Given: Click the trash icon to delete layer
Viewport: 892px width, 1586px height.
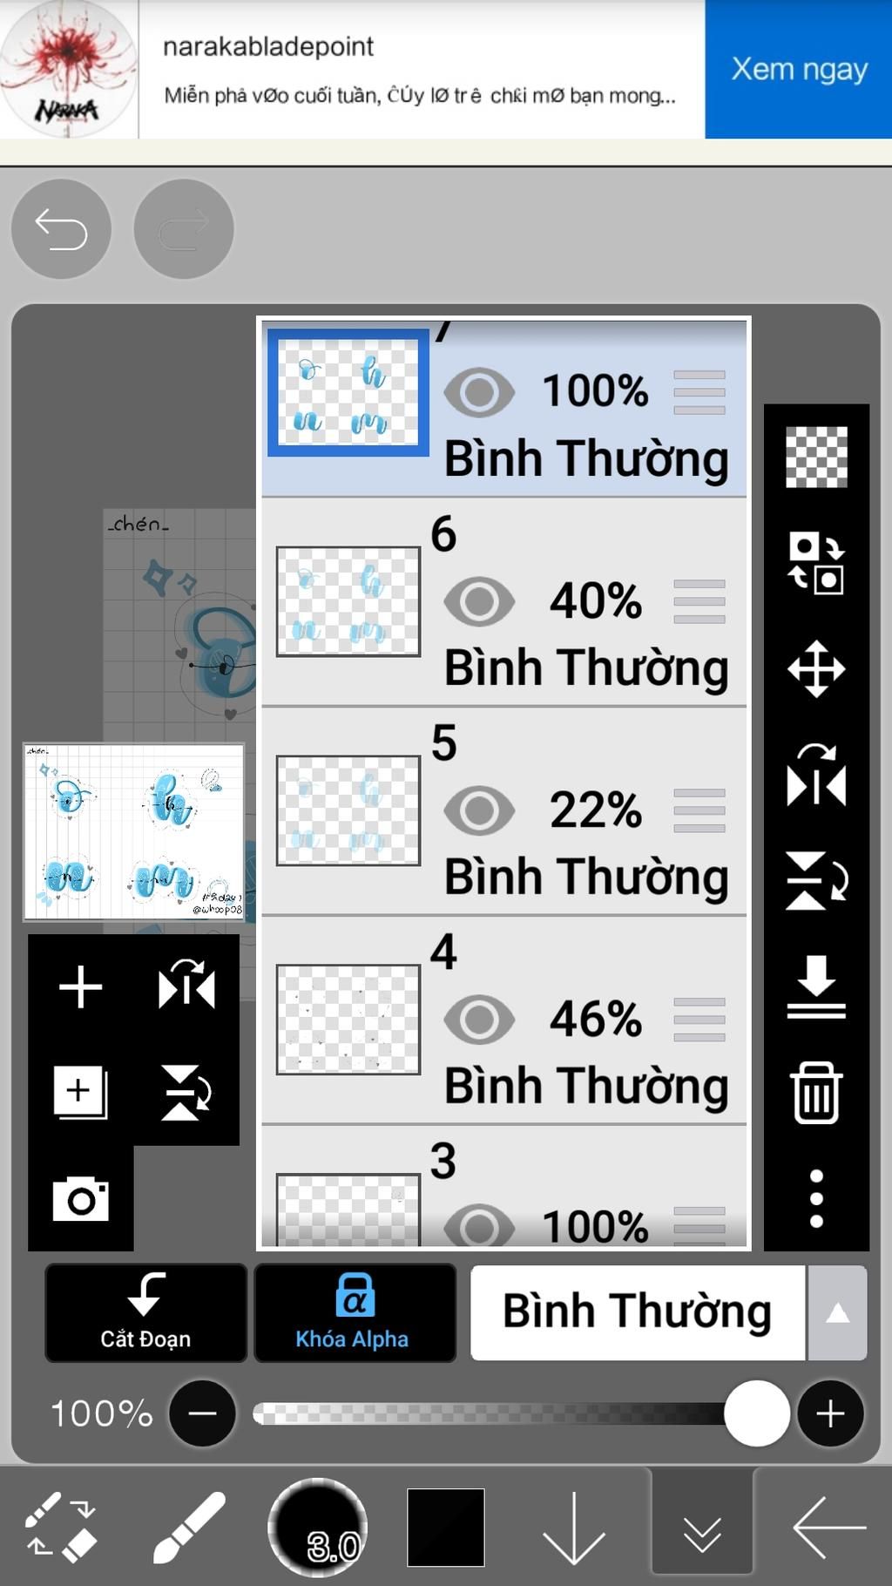Looking at the screenshot, I should (x=816, y=1092).
